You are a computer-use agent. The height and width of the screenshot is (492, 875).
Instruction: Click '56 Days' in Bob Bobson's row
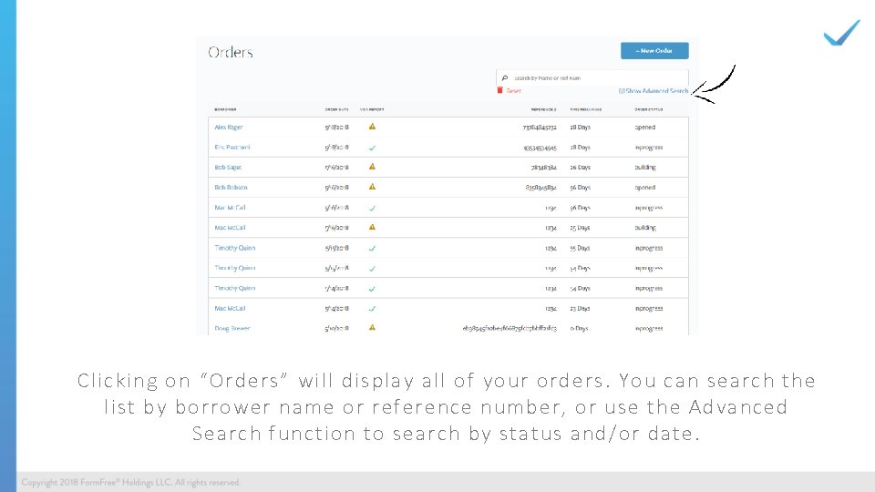point(580,188)
